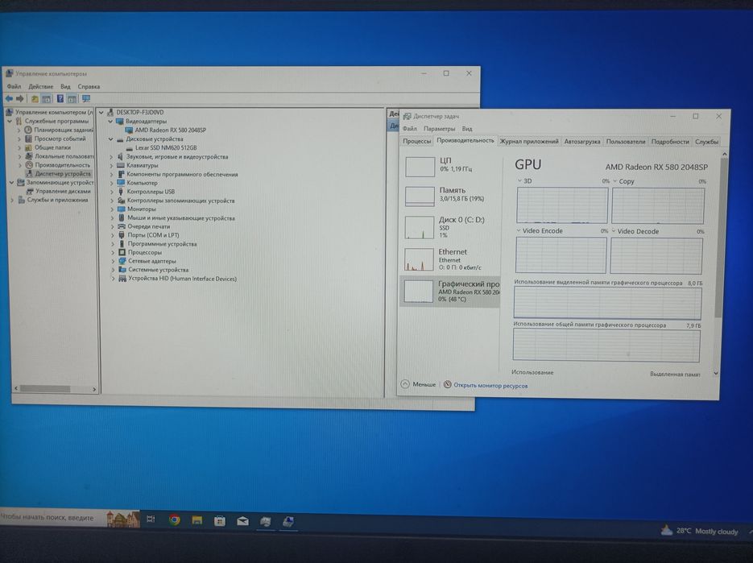This screenshot has height=563, width=753.
Task: Select Службы и приложения in the left tree
Action: (x=53, y=200)
